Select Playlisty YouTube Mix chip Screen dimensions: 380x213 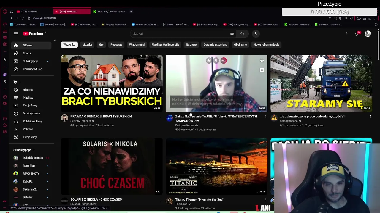[165, 45]
